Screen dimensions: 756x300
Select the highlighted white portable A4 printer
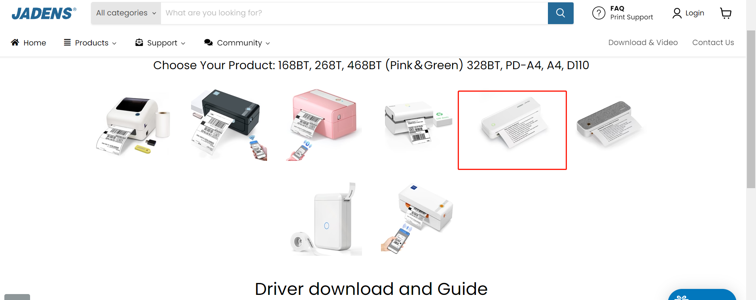[512, 130]
